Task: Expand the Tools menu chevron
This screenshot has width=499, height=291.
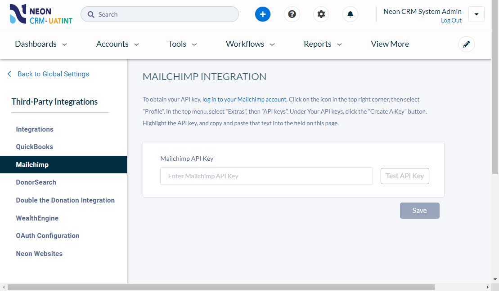Action: (x=194, y=44)
